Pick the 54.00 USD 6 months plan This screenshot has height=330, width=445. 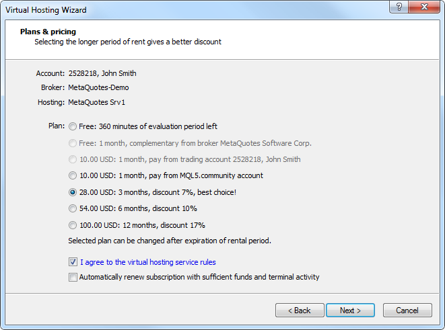(x=73, y=209)
